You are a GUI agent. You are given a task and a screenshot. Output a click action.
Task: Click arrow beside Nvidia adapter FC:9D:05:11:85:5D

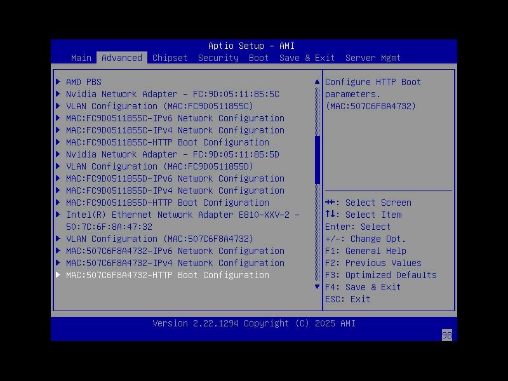coord(58,154)
